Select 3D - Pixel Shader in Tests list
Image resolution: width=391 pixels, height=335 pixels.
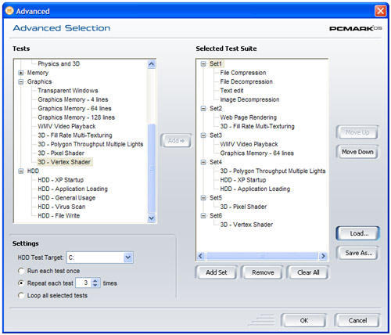click(x=61, y=153)
